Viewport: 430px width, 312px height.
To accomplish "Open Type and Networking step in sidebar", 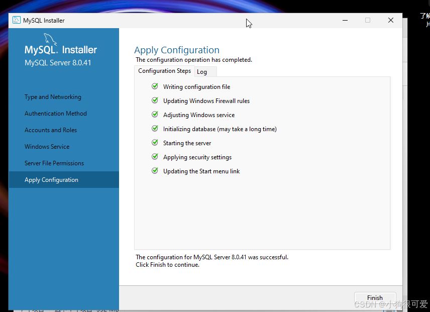I will [53, 97].
